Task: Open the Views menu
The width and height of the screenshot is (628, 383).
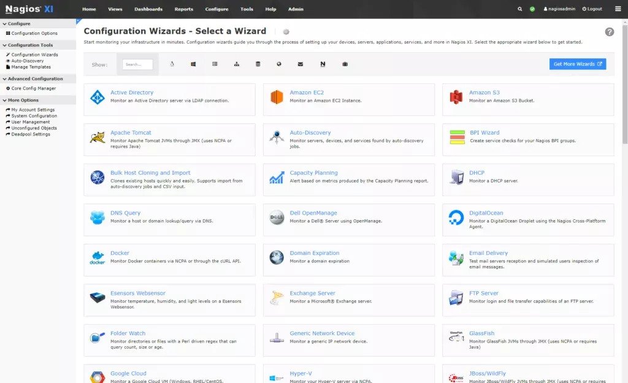Action: click(115, 9)
